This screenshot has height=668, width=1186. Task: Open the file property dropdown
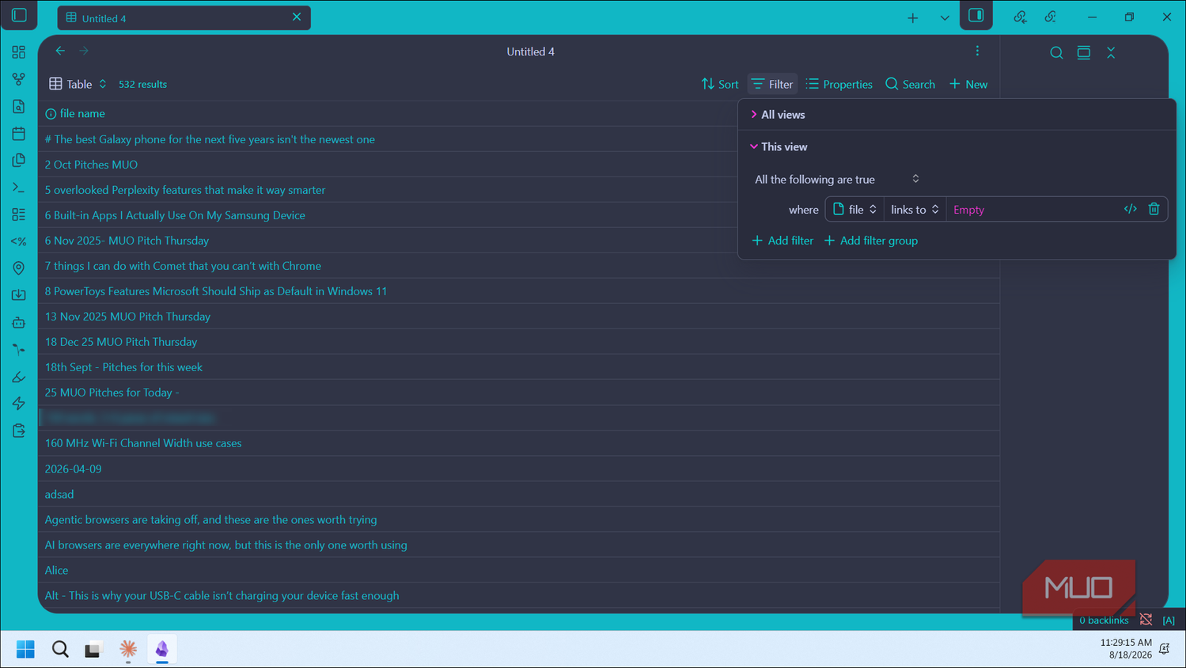(854, 209)
